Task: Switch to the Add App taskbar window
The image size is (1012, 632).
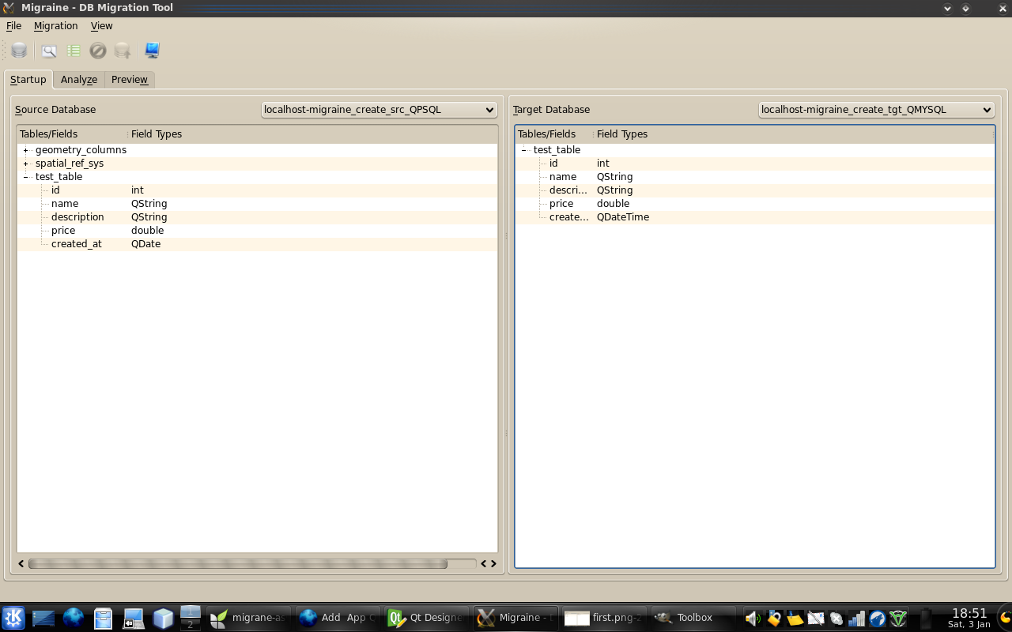Action: tap(338, 618)
